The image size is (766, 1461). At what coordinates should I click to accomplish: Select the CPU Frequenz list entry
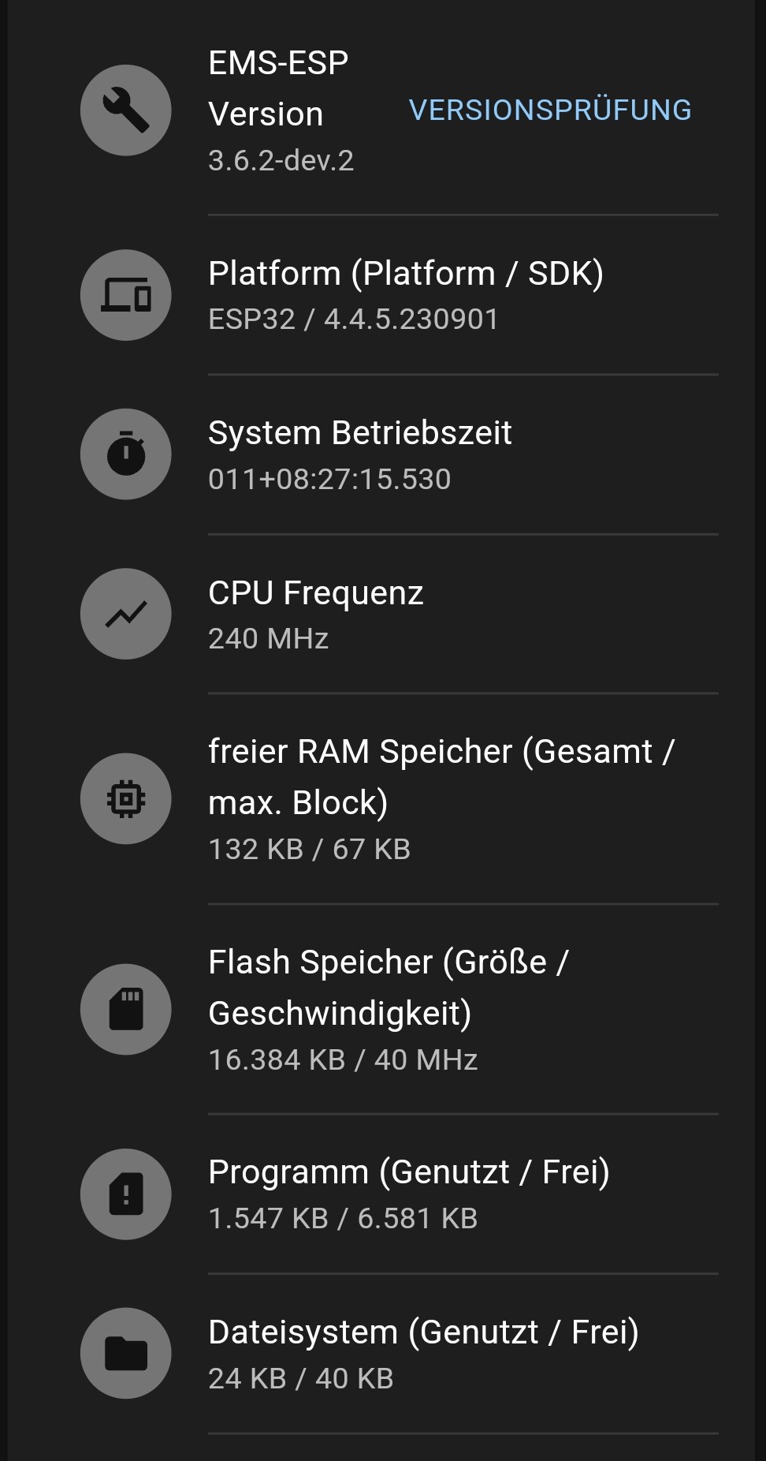[x=315, y=592]
